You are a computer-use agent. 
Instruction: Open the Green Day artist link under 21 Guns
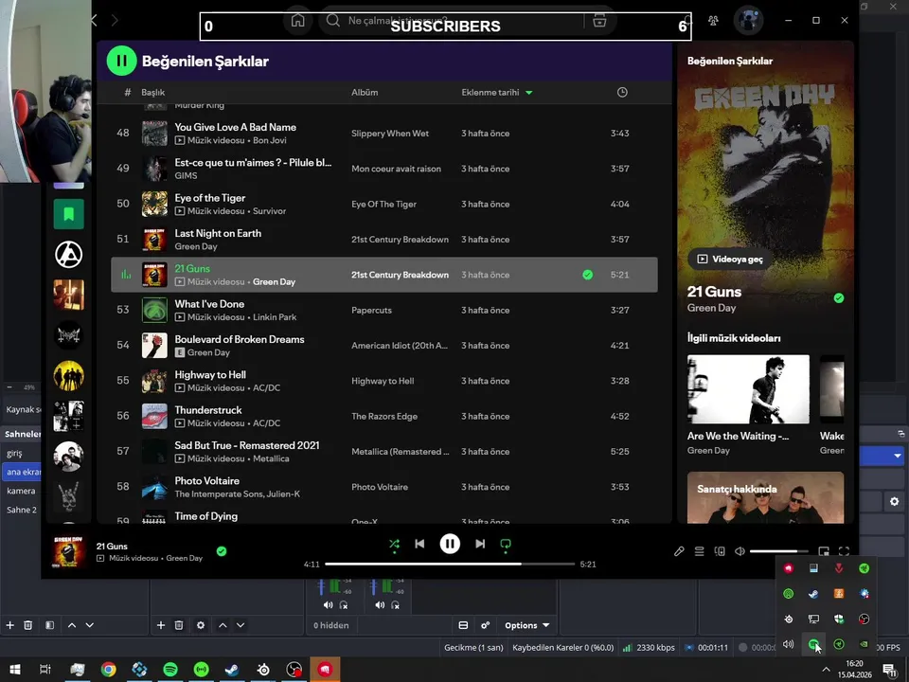pos(275,282)
